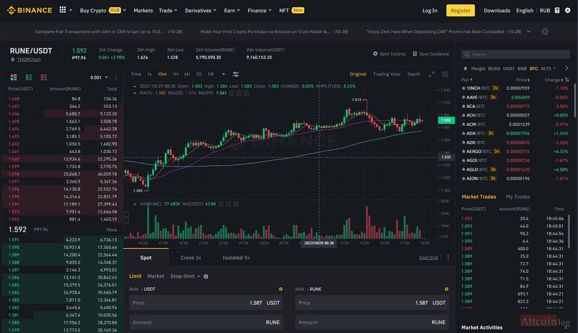
Task: Open Trade dropdown menu
Action: click(x=168, y=10)
